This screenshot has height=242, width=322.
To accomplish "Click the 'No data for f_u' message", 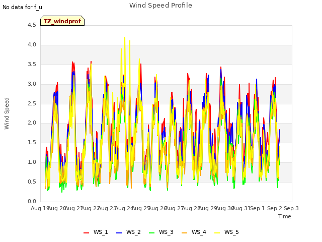I will point(22,7).
